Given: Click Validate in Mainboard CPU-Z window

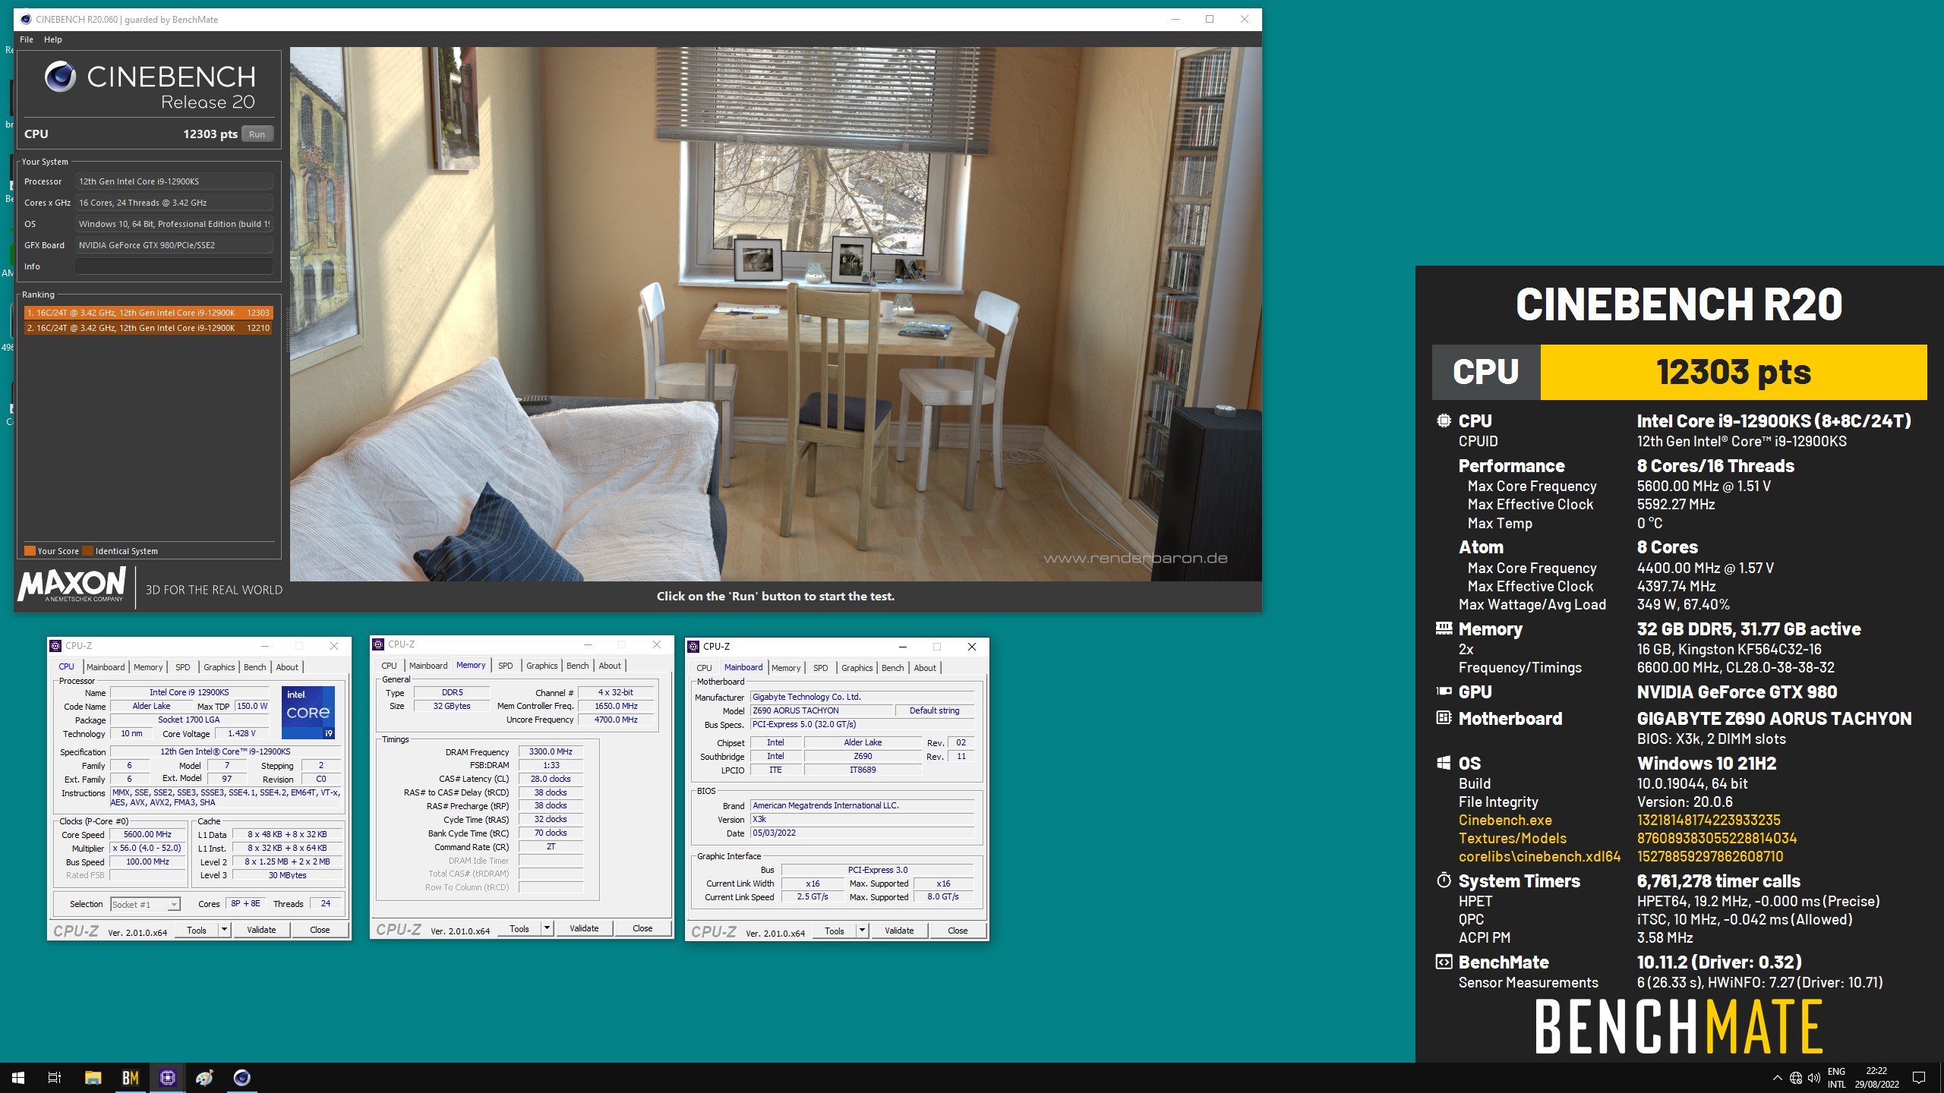Looking at the screenshot, I should [x=899, y=931].
